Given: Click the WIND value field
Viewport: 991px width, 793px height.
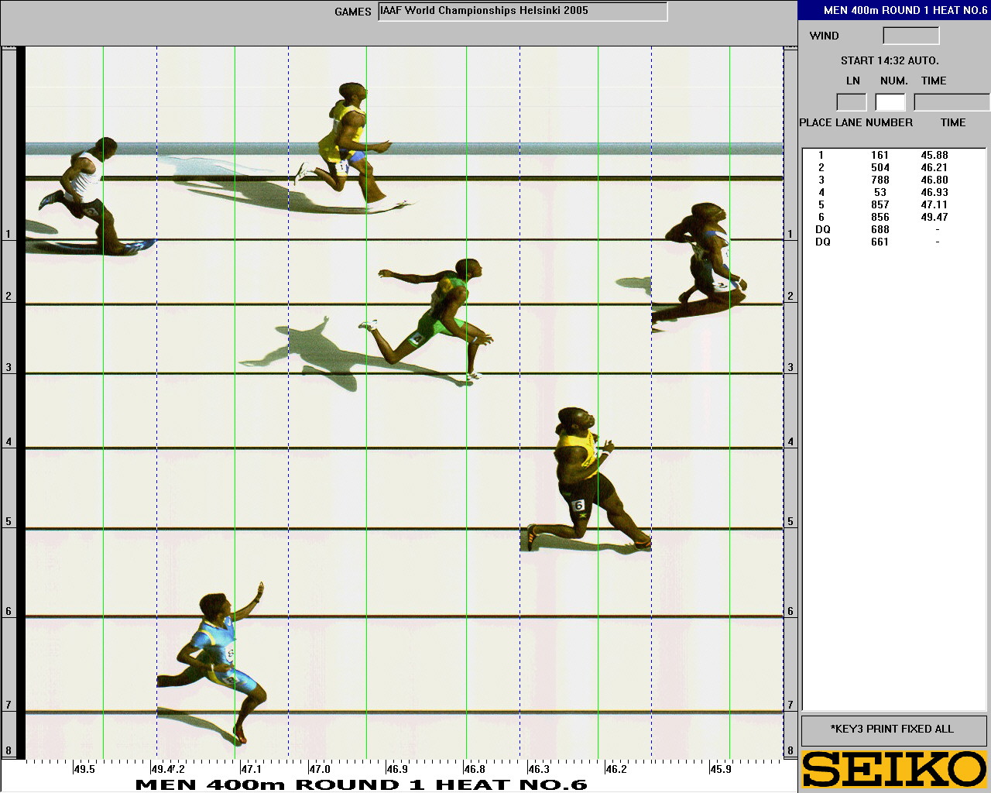Looking at the screenshot, I should click(910, 36).
